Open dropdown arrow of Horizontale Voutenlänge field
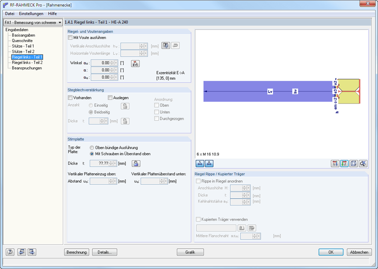 point(145,53)
